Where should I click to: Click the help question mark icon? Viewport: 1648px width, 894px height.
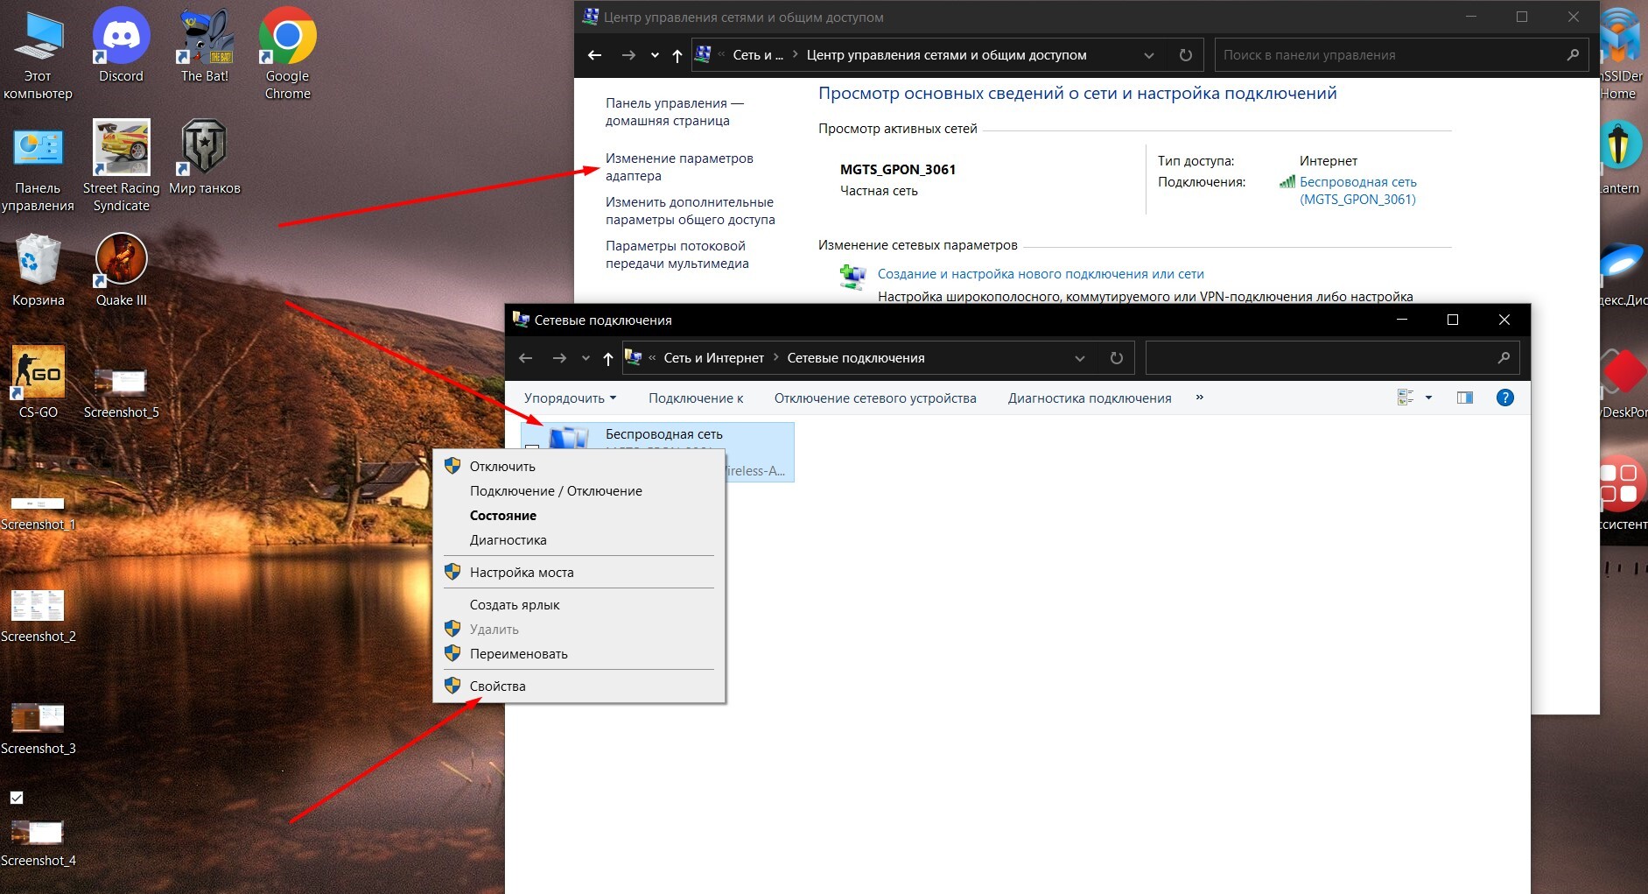(x=1504, y=398)
